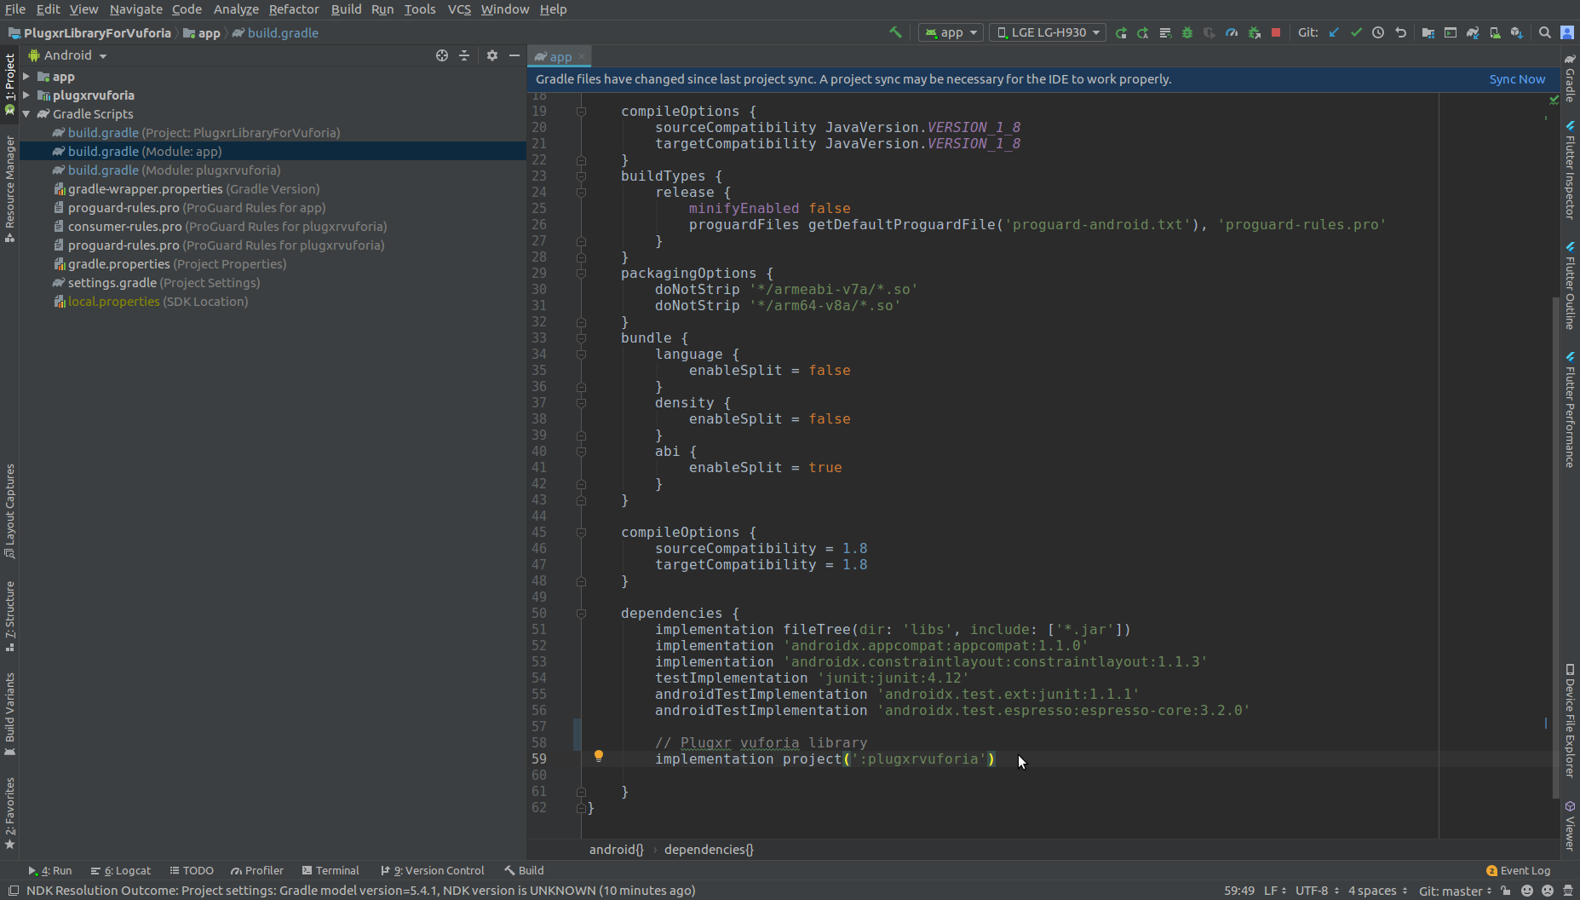The height and width of the screenshot is (900, 1580).
Task: Open the 9: Version Control tool window
Action: [x=432, y=871]
